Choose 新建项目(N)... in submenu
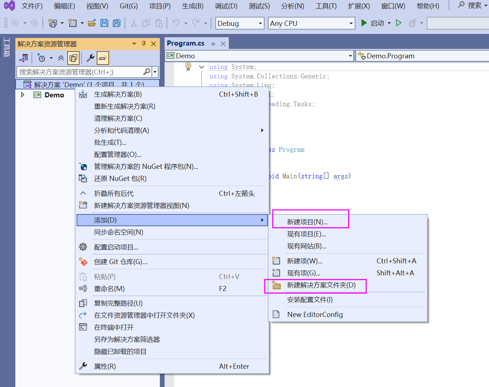The height and width of the screenshot is (387, 489). tap(348, 222)
